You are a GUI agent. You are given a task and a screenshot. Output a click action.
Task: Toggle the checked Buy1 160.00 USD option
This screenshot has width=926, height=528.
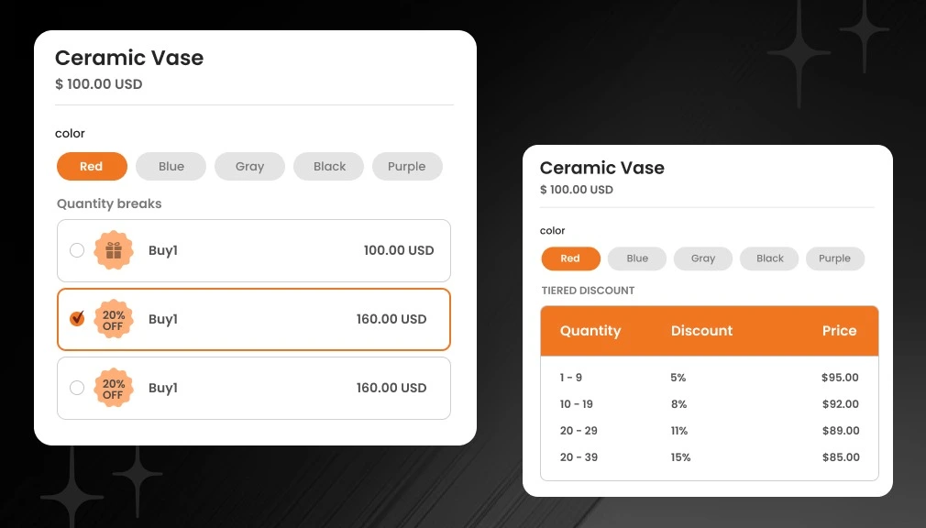77,319
